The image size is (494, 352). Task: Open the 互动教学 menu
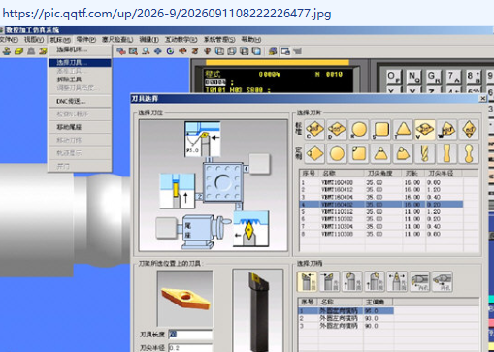[x=181, y=40]
